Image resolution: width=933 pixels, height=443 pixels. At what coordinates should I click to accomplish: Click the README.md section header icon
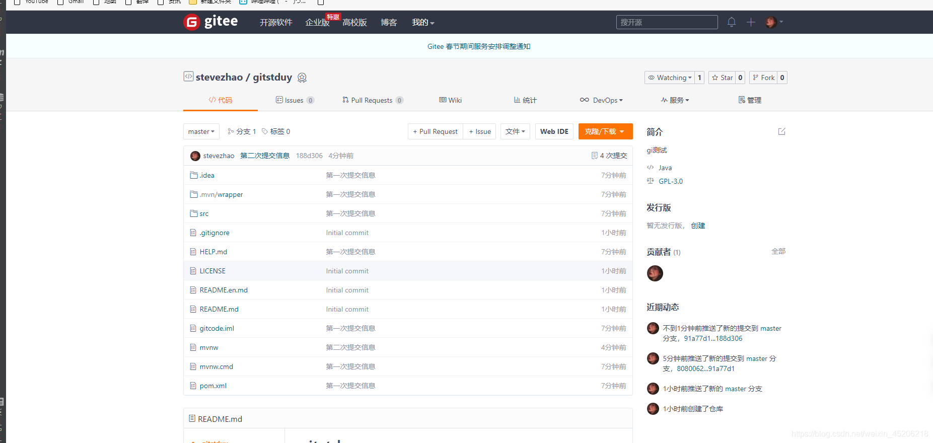192,418
